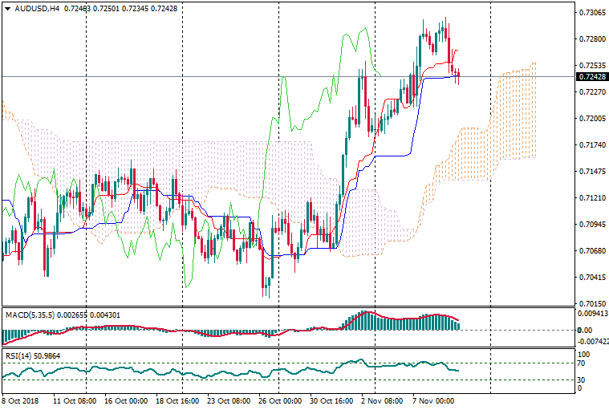The image size is (609, 410).
Task: Click the 0.70150 price axis label
Action: coord(590,304)
